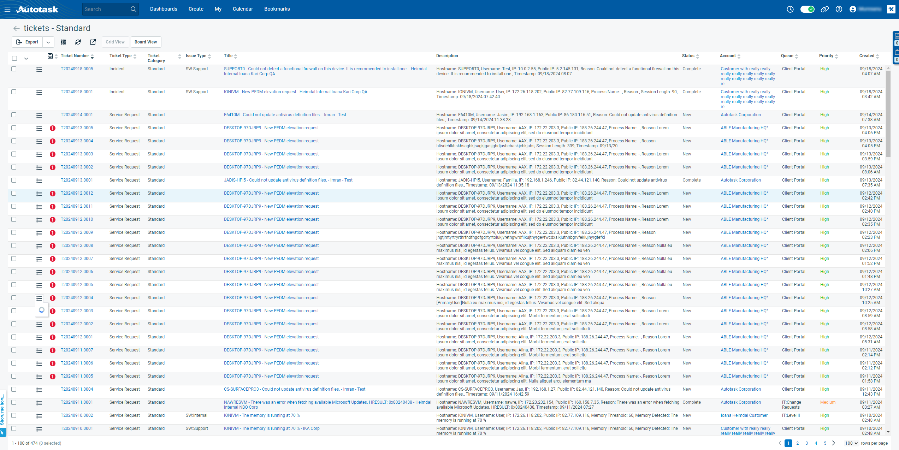Open Autotask Corporation account for T20240914.0001
Screen dimensions: 899x450
coord(741,115)
